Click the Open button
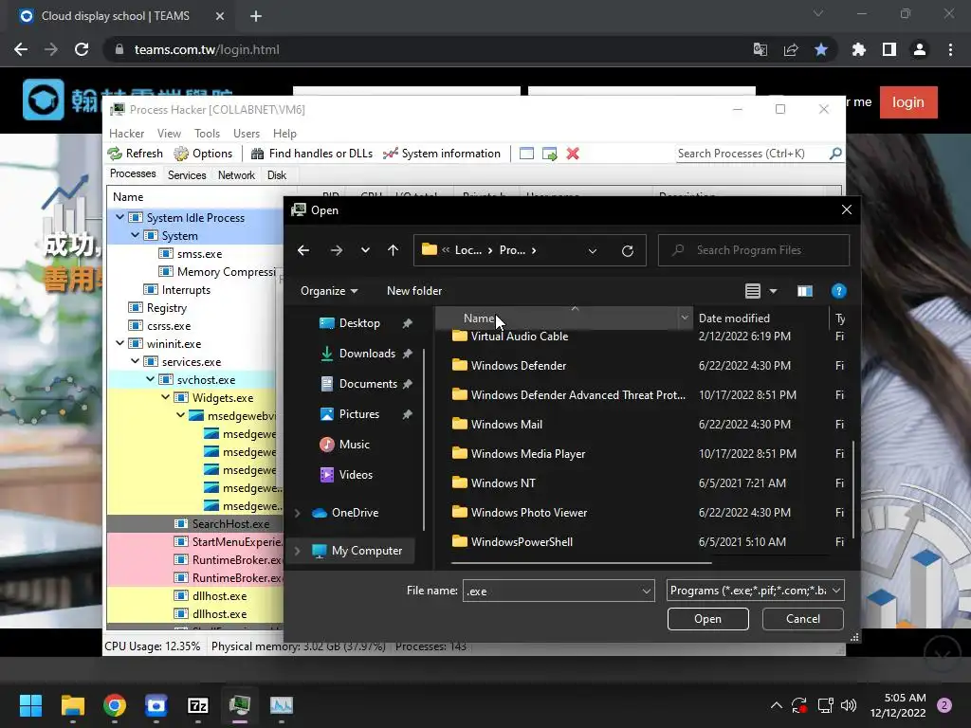This screenshot has width=971, height=728. 707,619
